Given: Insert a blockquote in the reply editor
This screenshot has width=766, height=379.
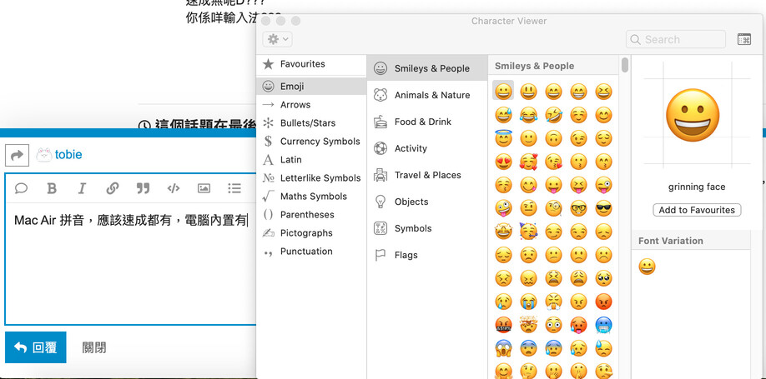Looking at the screenshot, I should click(x=144, y=188).
